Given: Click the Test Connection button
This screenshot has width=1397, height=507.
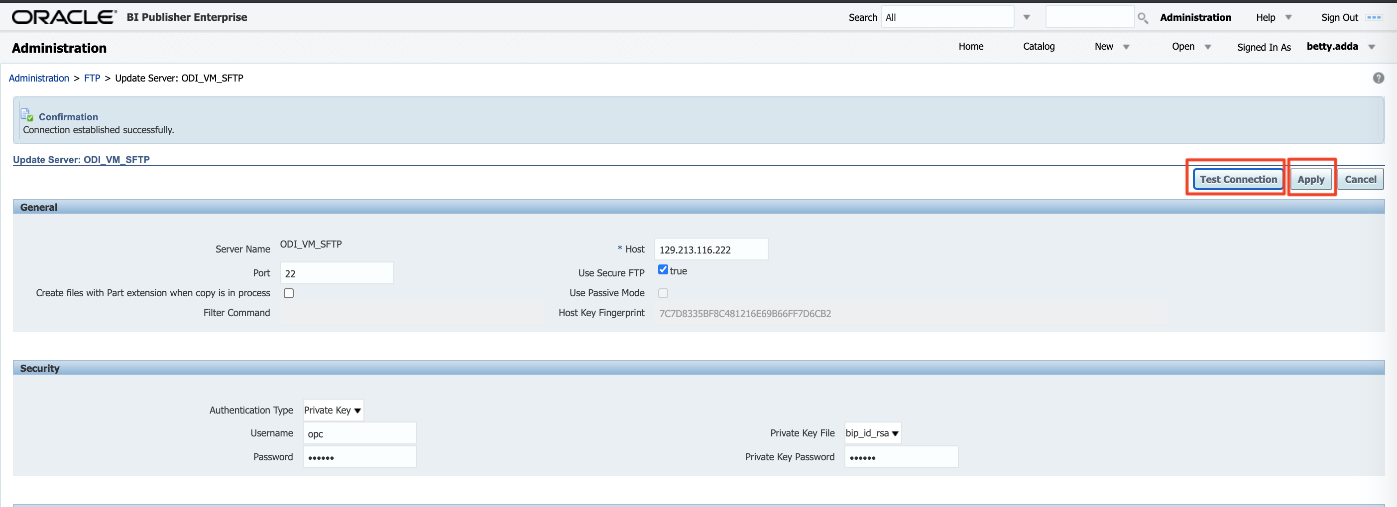Looking at the screenshot, I should (x=1238, y=179).
